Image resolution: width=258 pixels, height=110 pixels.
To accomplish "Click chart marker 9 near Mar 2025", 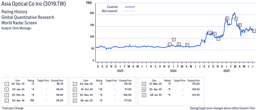I will 236,18.
